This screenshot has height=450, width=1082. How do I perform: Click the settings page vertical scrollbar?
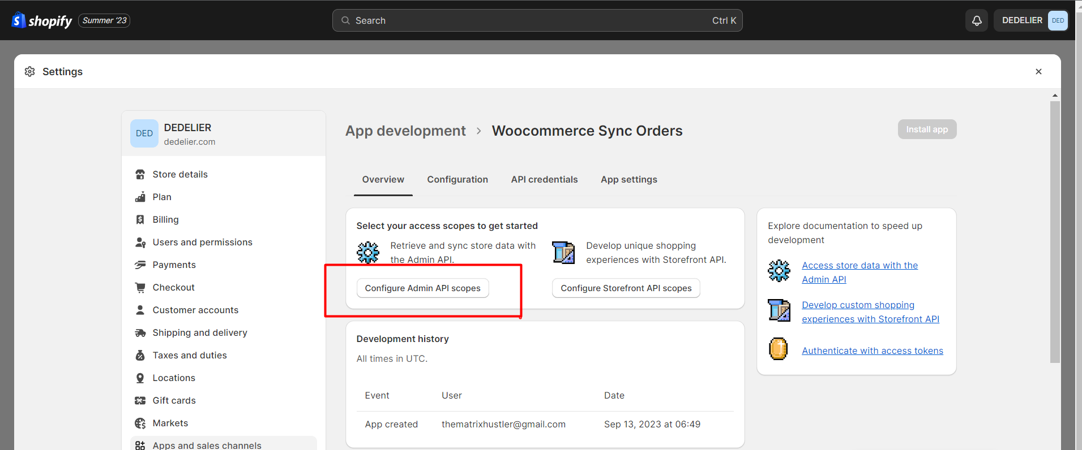click(1055, 232)
